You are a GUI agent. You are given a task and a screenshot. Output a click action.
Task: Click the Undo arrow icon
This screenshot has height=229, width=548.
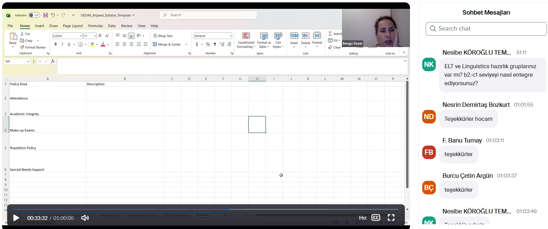53,15
